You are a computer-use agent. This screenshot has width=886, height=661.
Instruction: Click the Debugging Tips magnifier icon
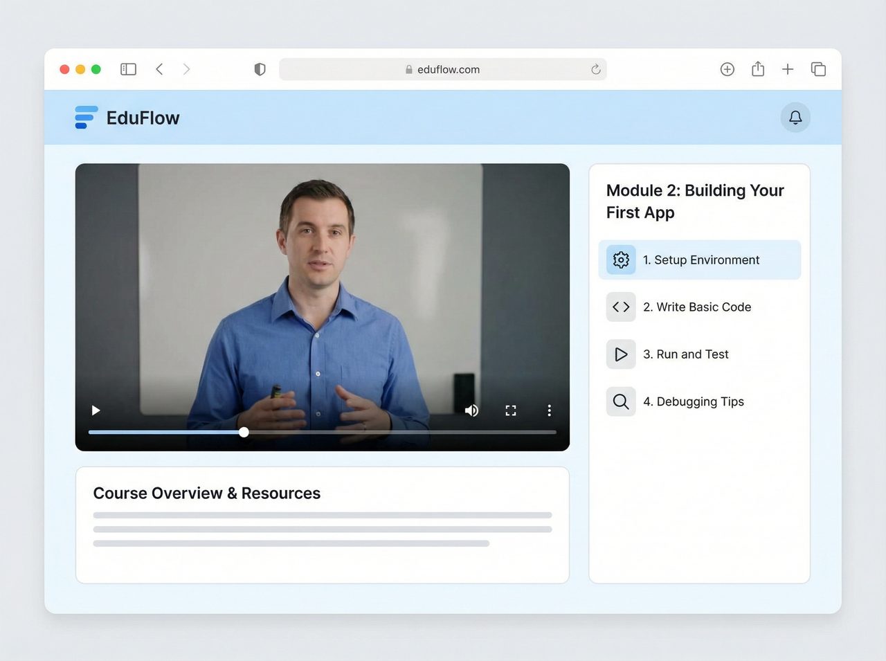[x=621, y=401]
